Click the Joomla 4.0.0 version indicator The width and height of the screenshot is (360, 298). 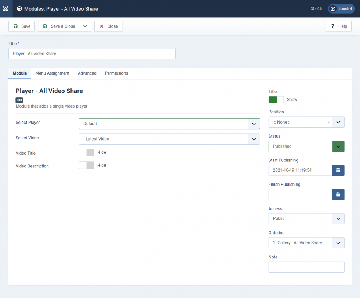316,9
